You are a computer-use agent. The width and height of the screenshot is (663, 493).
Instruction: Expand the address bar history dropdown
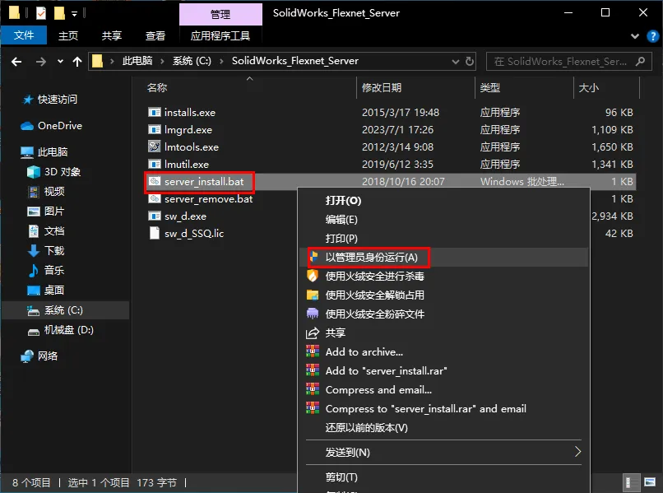[x=456, y=62]
